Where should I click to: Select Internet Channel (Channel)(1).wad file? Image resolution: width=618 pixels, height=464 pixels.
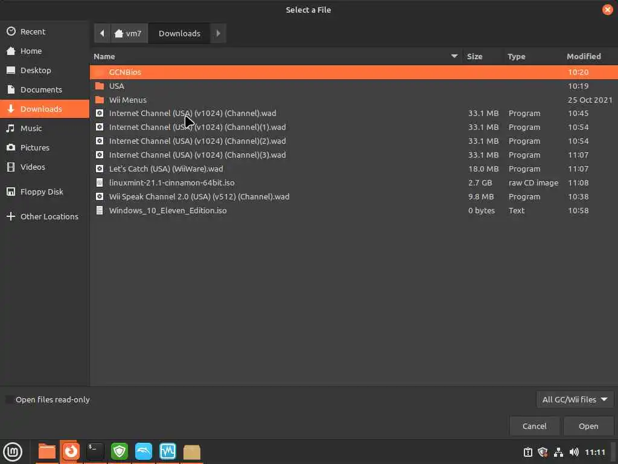pos(354,127)
